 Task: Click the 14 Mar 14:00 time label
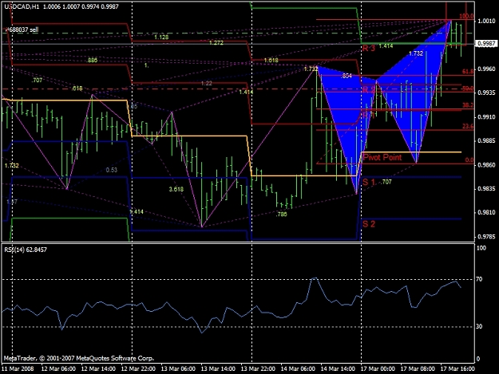(338, 369)
